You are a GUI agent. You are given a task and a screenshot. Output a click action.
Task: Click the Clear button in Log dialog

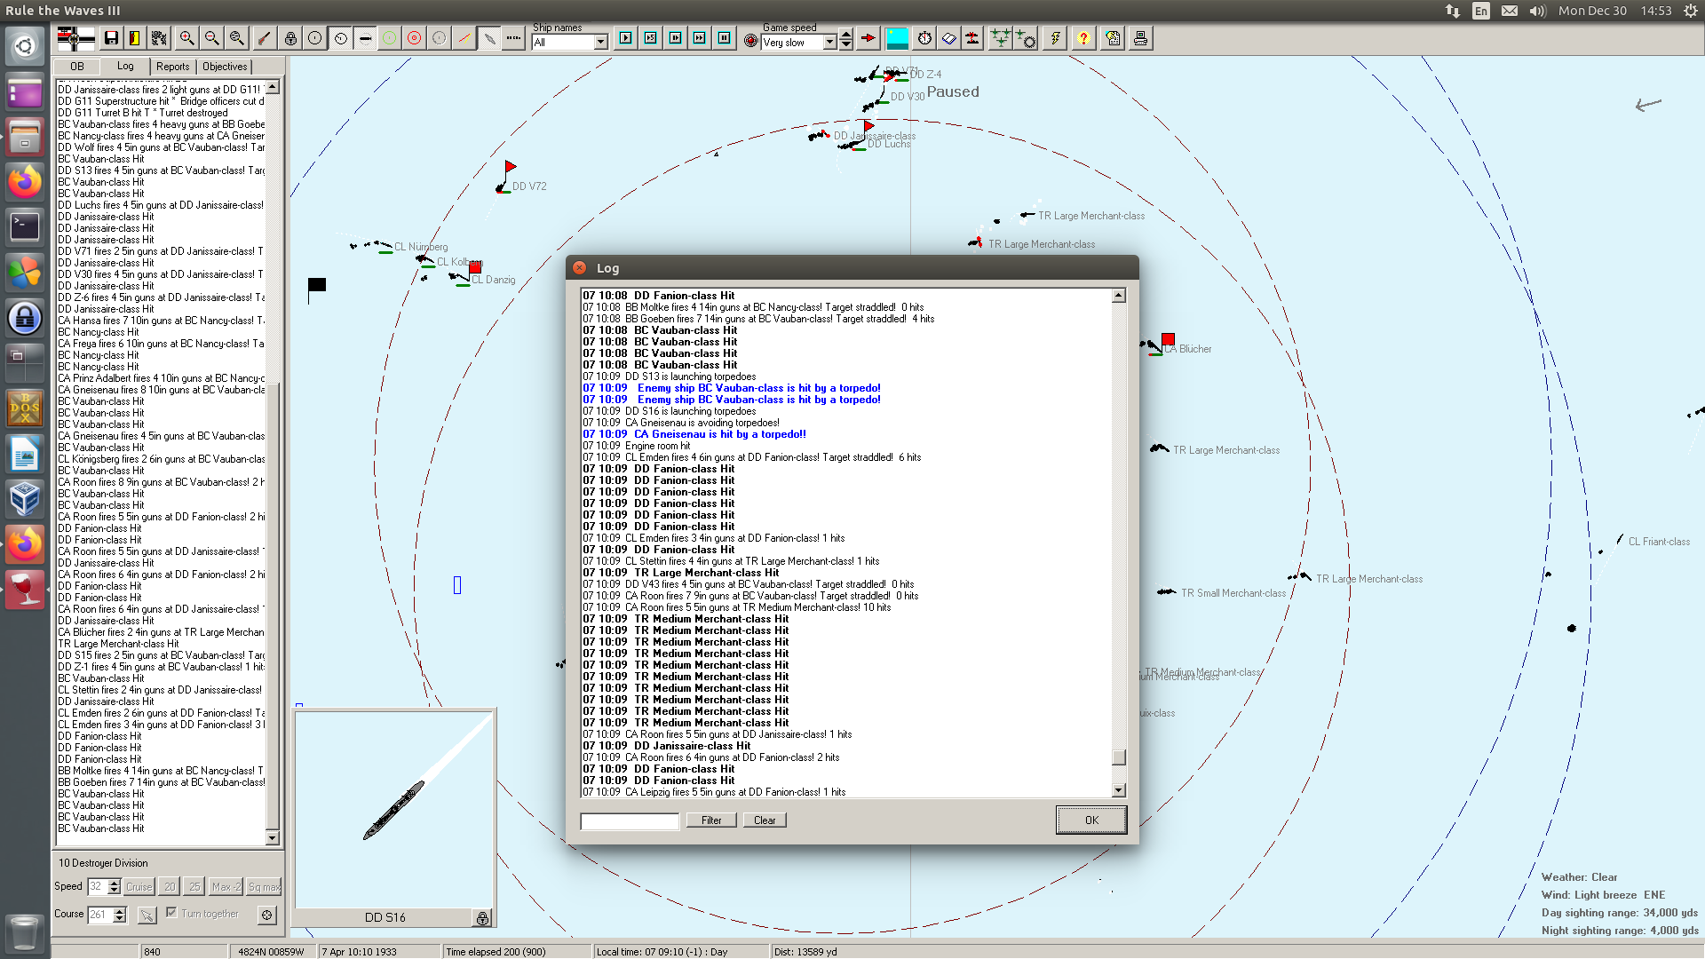pyautogui.click(x=765, y=820)
